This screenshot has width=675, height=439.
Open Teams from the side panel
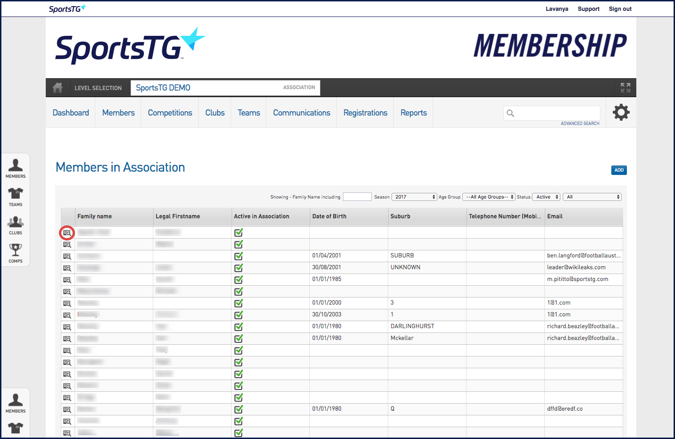(16, 197)
